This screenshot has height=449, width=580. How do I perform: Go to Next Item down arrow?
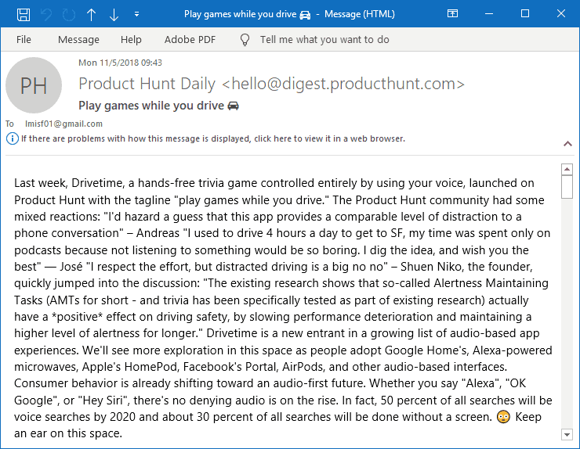point(114,14)
